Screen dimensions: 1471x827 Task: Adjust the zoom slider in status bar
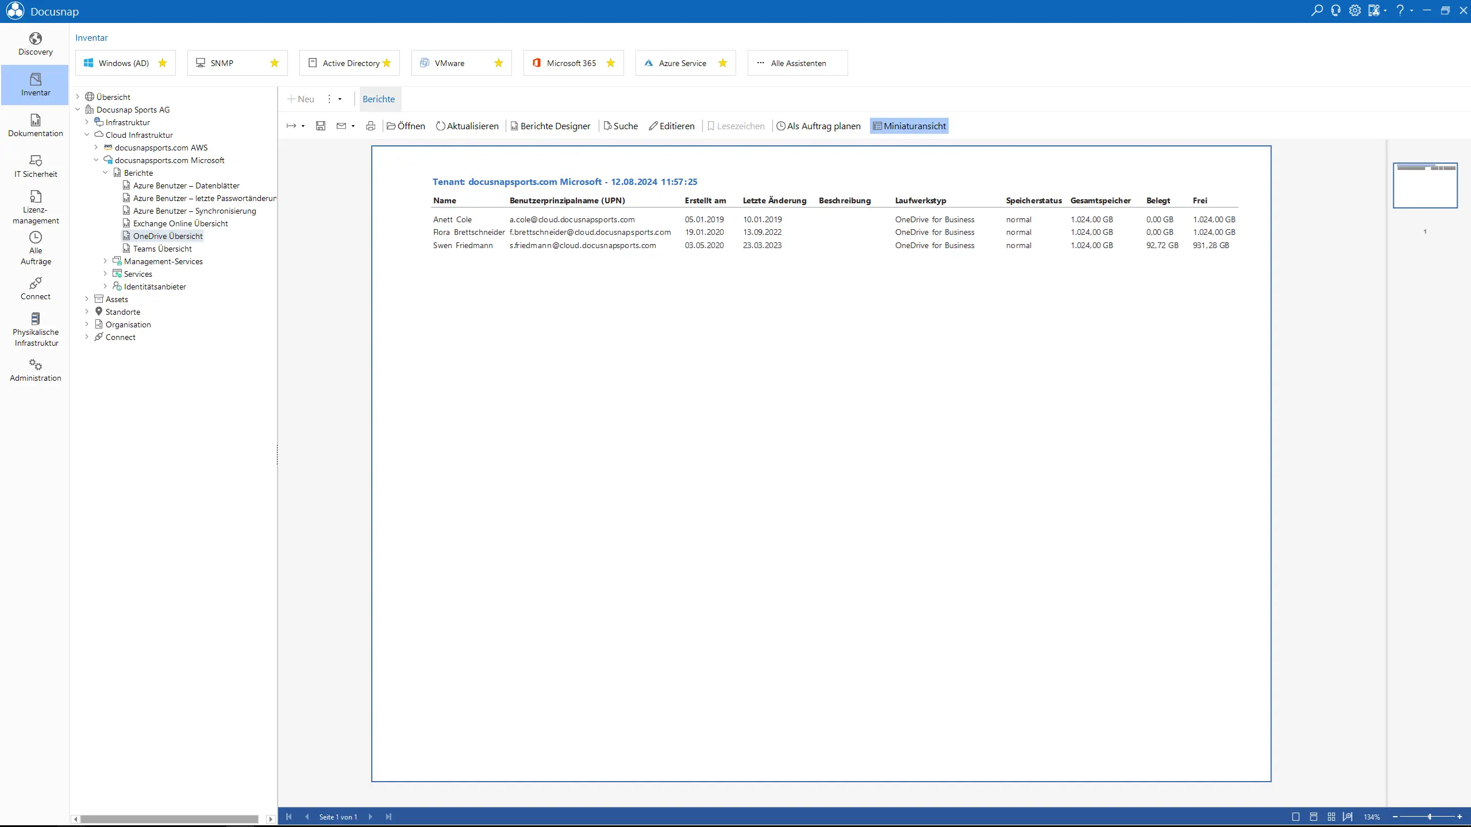pos(1429,817)
